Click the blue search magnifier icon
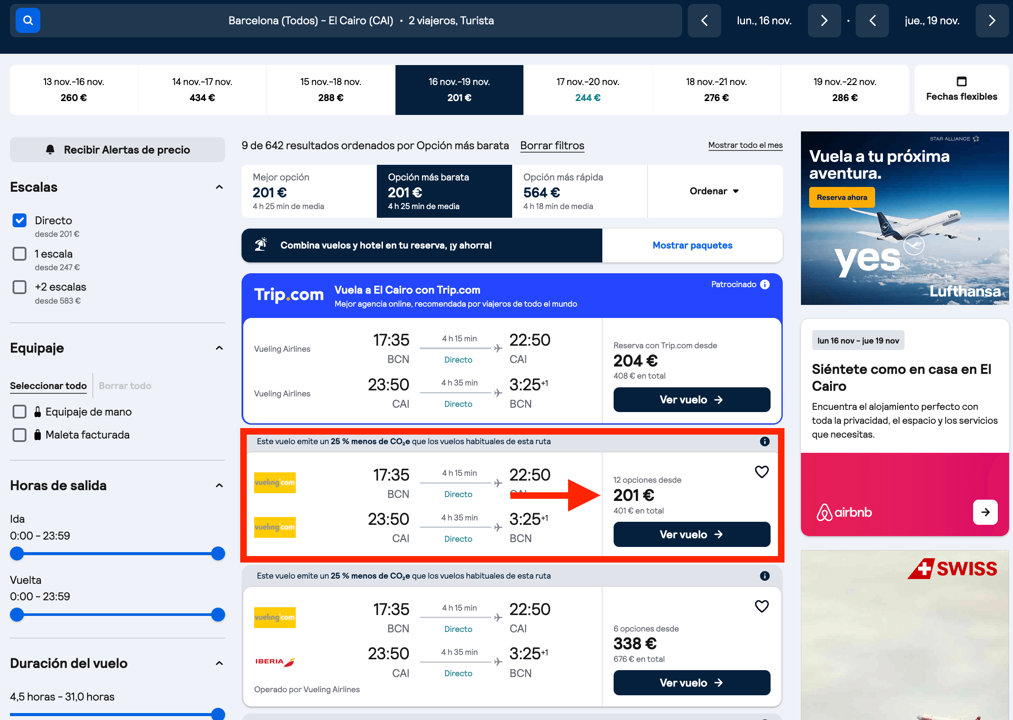Screen dimensions: 1013x720 28,20
